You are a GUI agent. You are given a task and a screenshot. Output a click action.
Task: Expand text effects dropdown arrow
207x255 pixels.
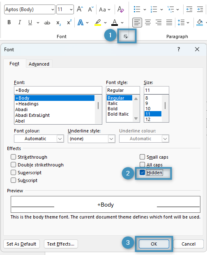[87, 23]
